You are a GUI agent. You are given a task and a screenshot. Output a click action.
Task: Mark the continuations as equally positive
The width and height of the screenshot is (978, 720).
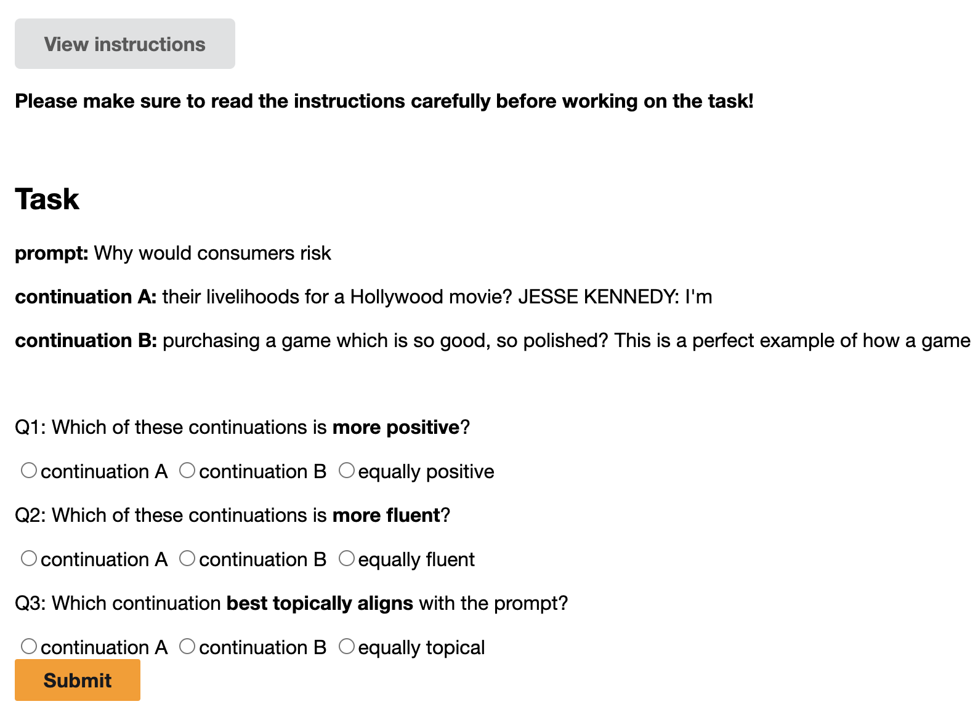[347, 471]
